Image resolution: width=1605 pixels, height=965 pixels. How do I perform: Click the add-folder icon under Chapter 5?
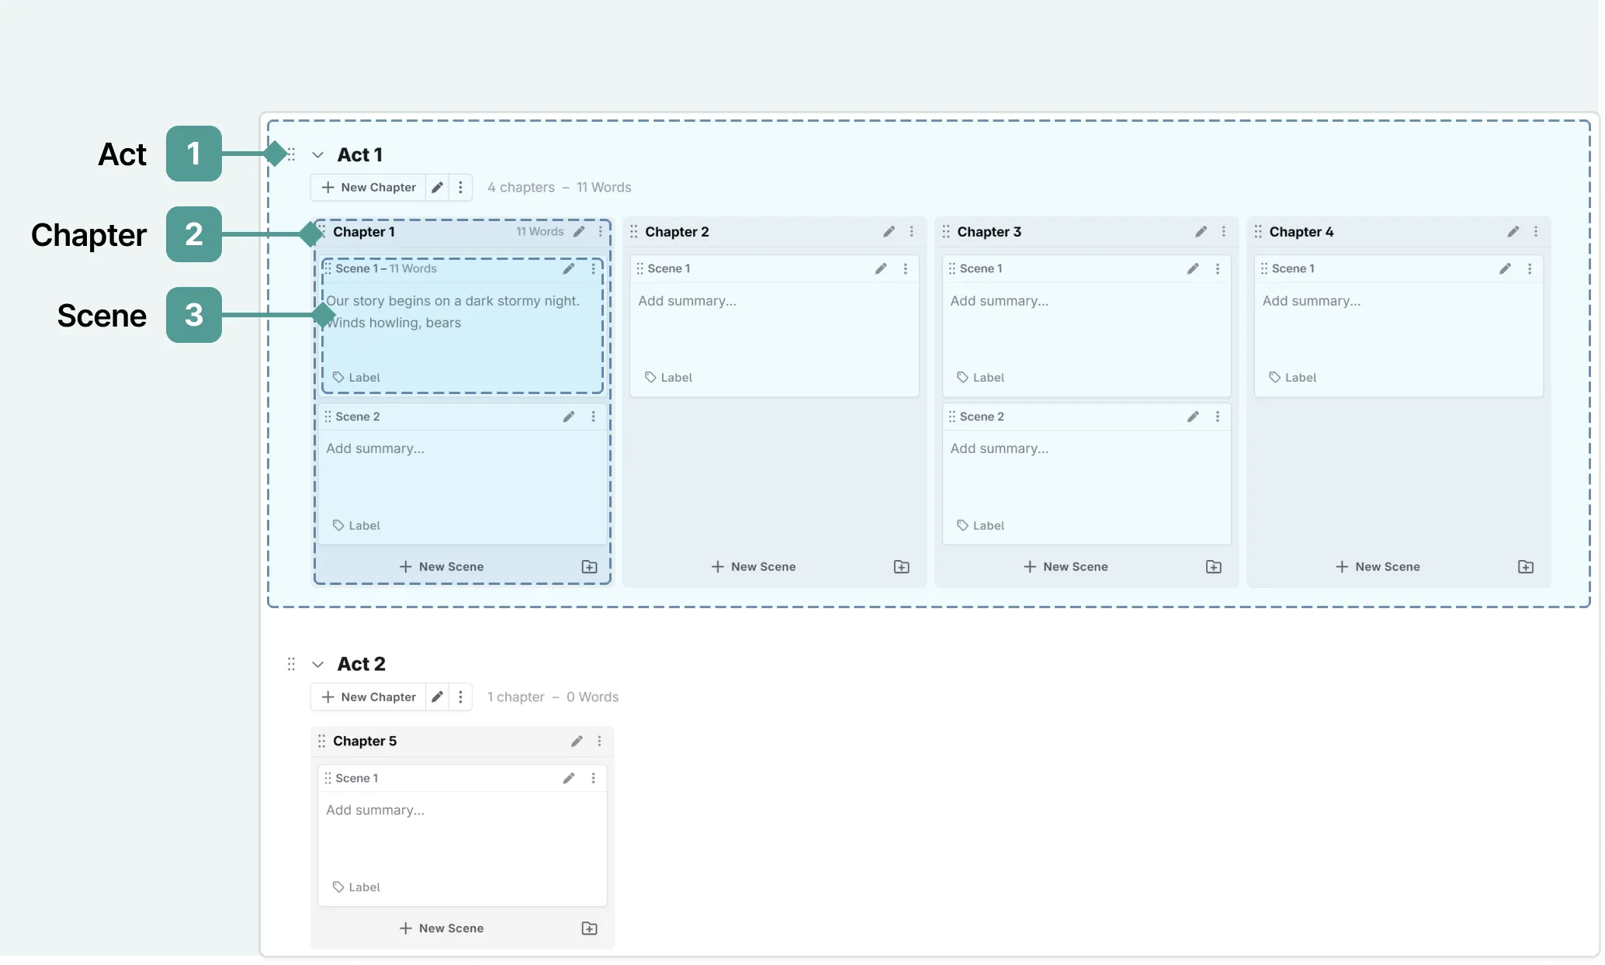pos(589,929)
